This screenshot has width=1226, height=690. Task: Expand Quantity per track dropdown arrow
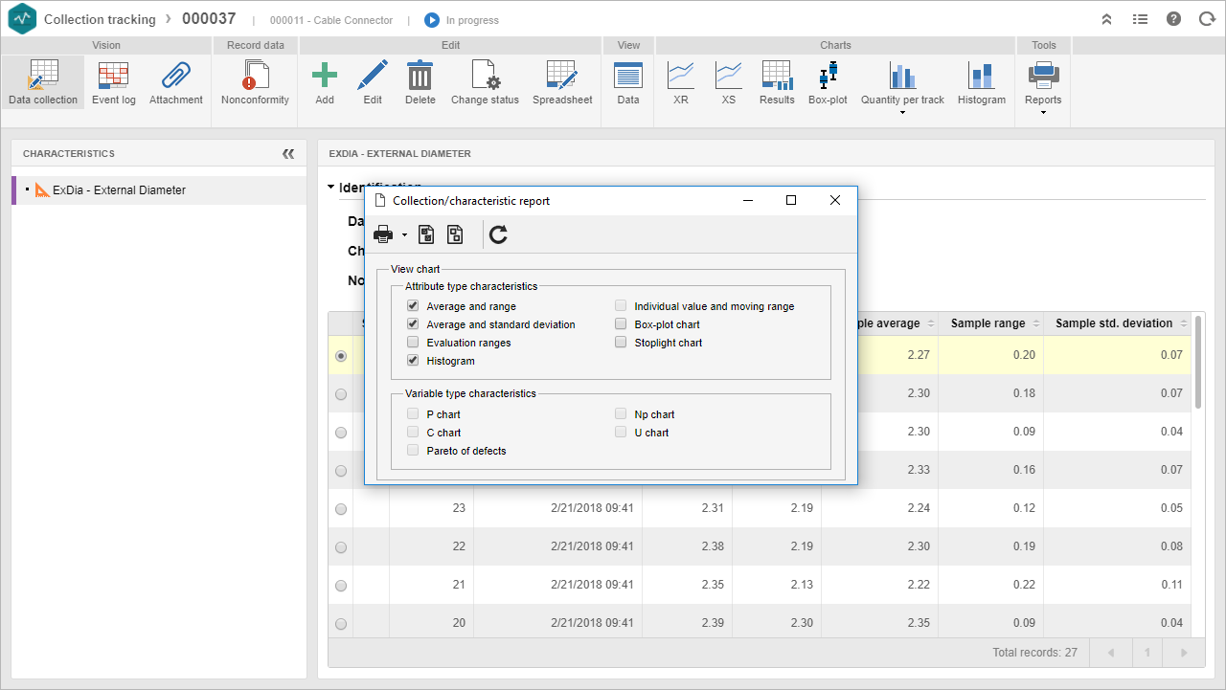902,113
